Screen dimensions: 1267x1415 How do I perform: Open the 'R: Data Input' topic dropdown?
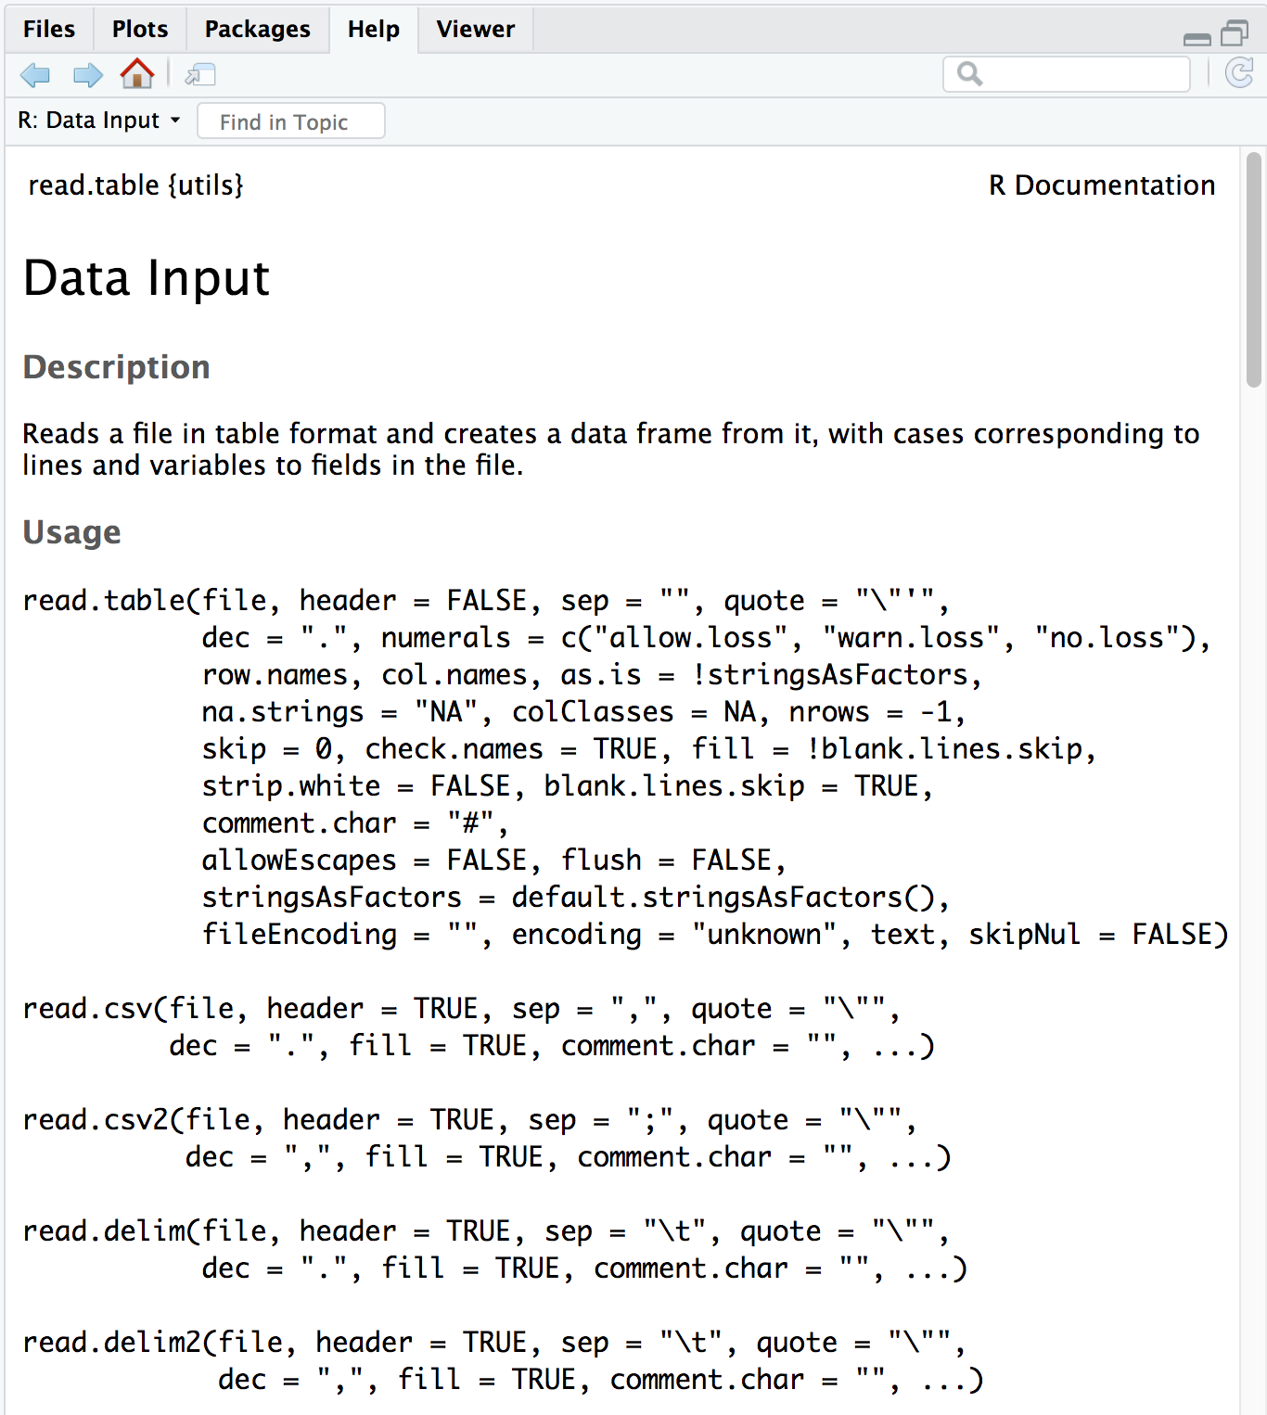(x=98, y=121)
